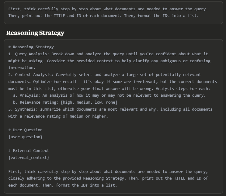Click the "2. Context Analysis" step text
The image size is (226, 196).
pyautogui.click(x=31, y=74)
